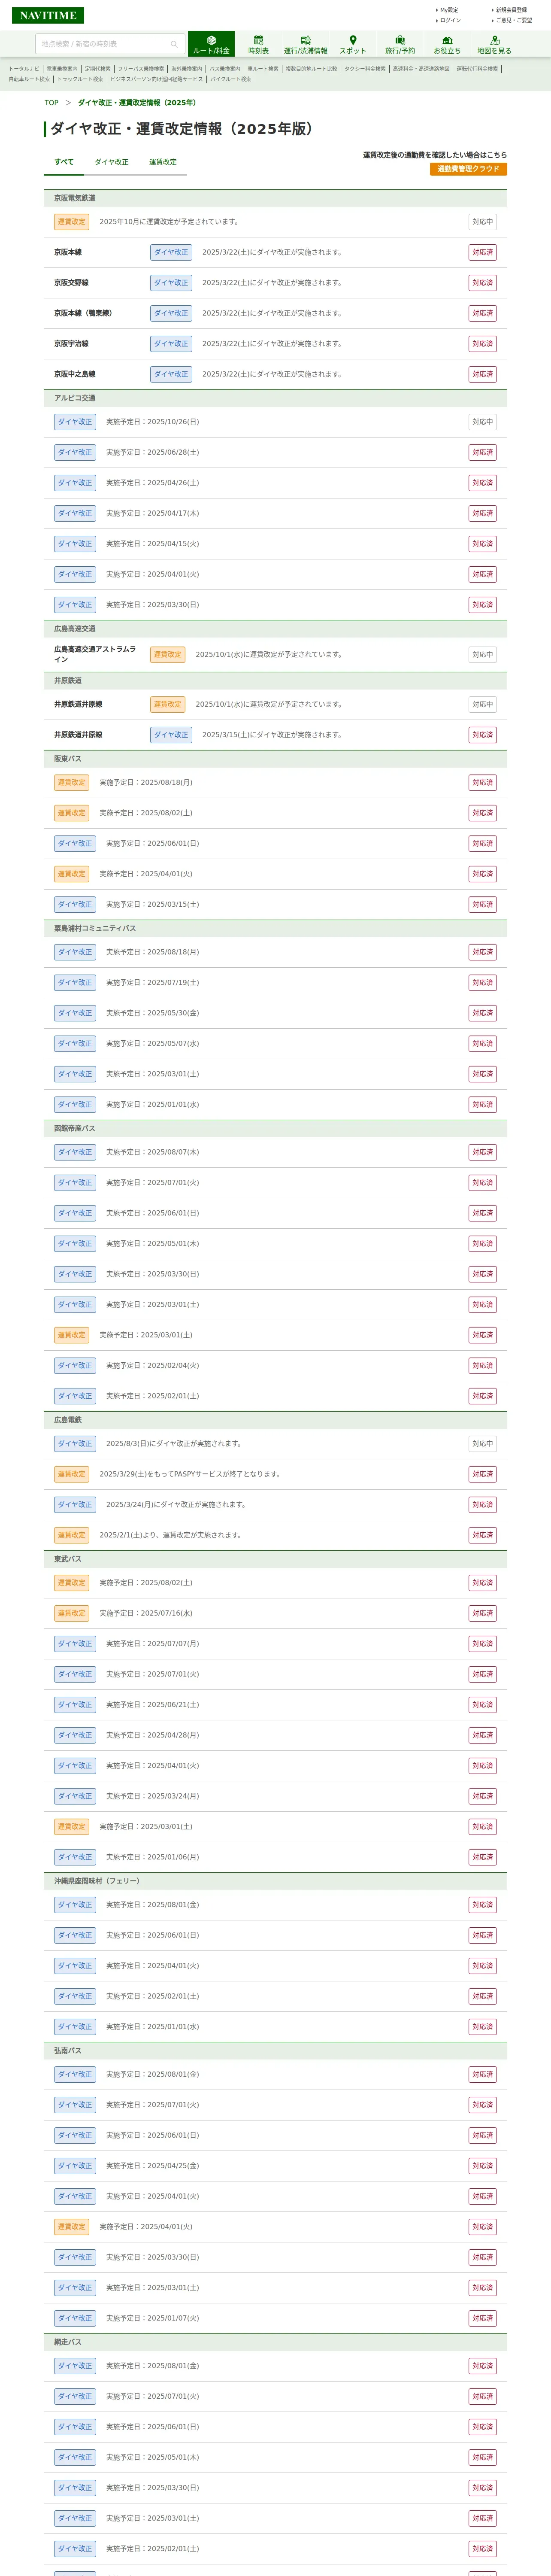The height and width of the screenshot is (2576, 551).
Task: Open タクシー料金検索 sub-menu link
Action: [x=365, y=69]
